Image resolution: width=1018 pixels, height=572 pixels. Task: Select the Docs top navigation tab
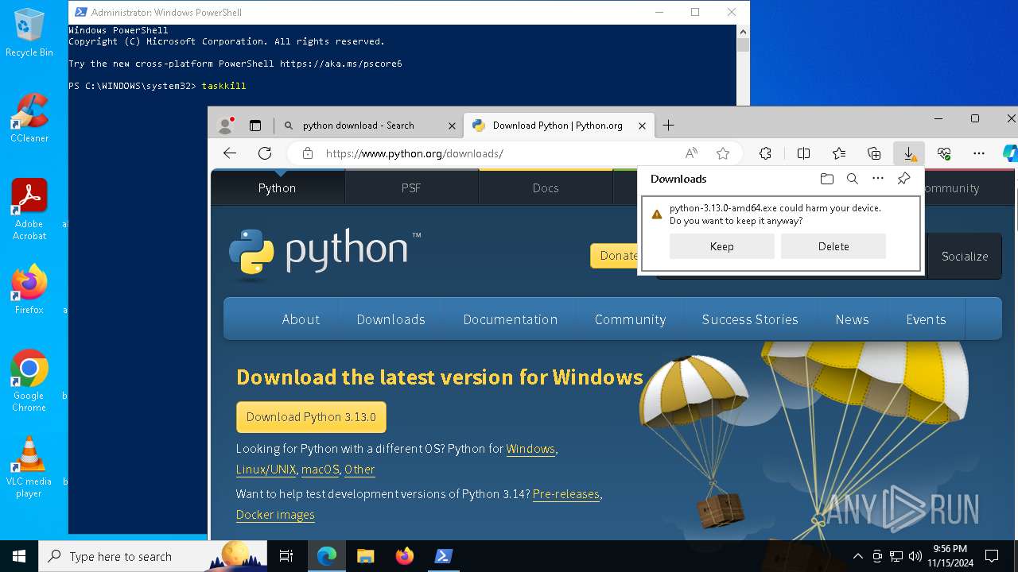pyautogui.click(x=546, y=188)
